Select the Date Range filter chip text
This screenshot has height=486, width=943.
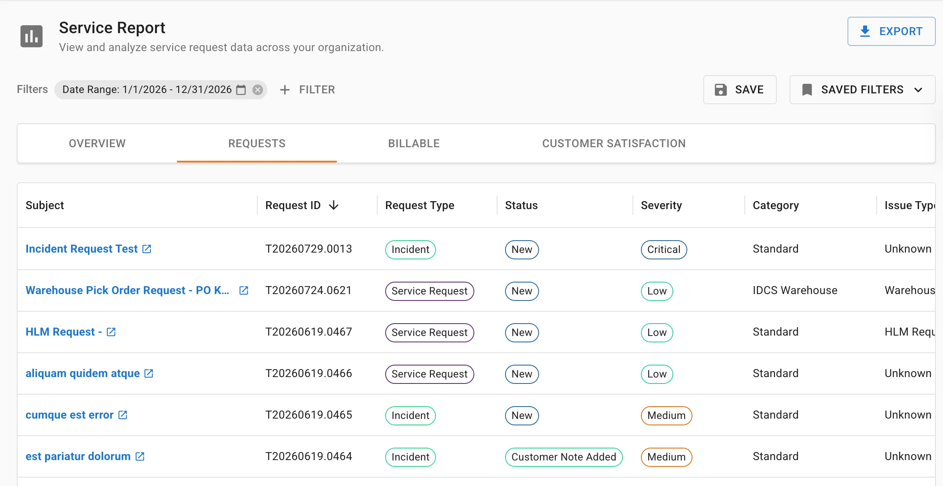pyautogui.click(x=147, y=90)
